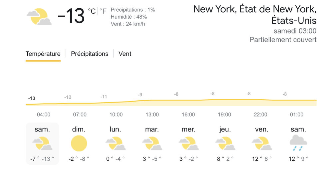Select the highlighted sam. forecast card
Image resolution: width=333 pixels, height=169 pixels.
click(x=42, y=143)
